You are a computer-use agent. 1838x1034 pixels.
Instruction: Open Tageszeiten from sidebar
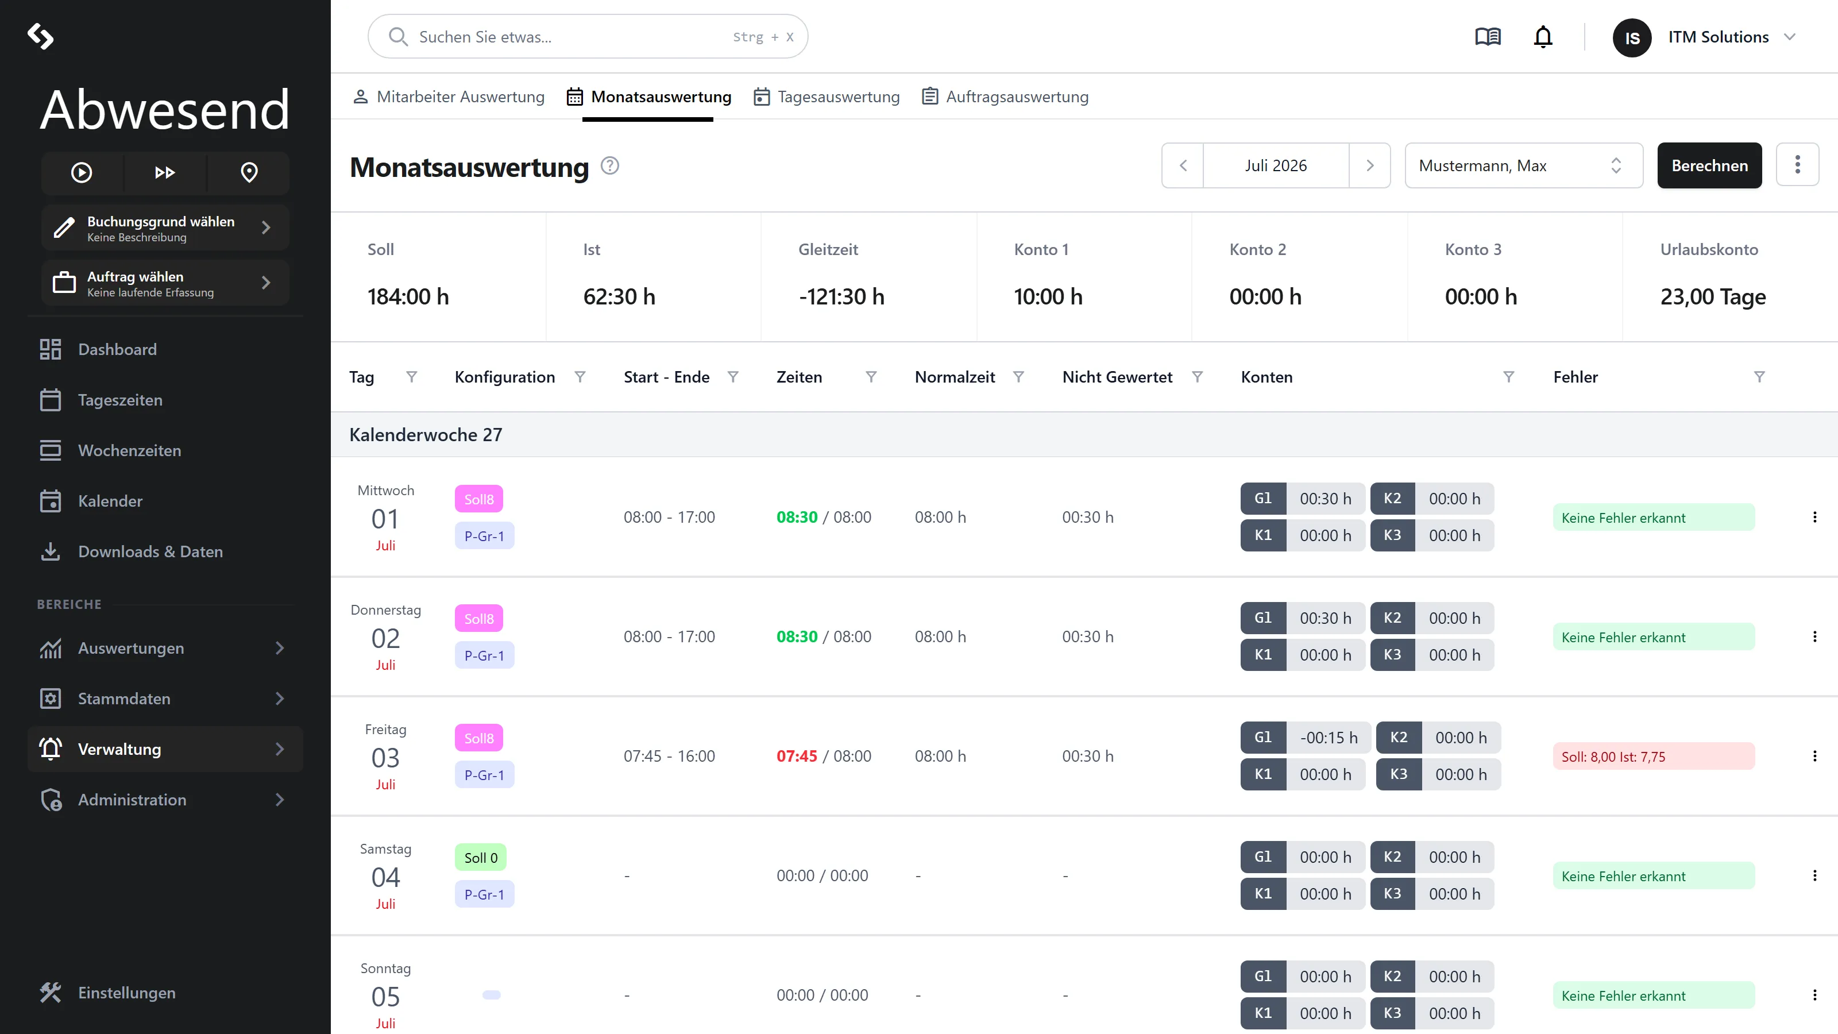(x=165, y=400)
